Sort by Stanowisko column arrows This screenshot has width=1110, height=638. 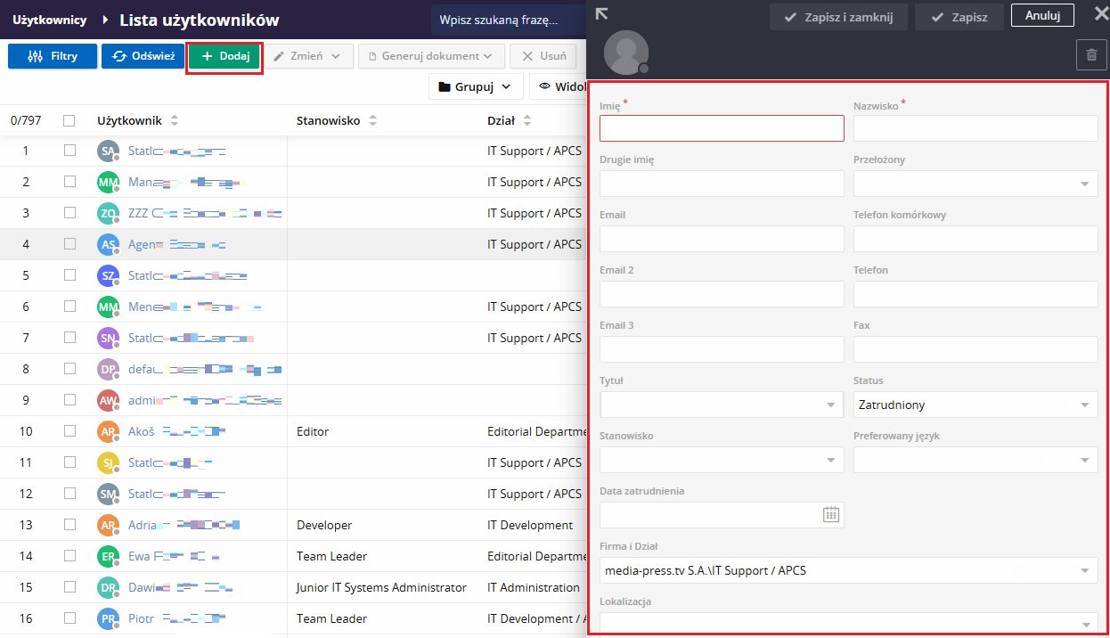372,121
